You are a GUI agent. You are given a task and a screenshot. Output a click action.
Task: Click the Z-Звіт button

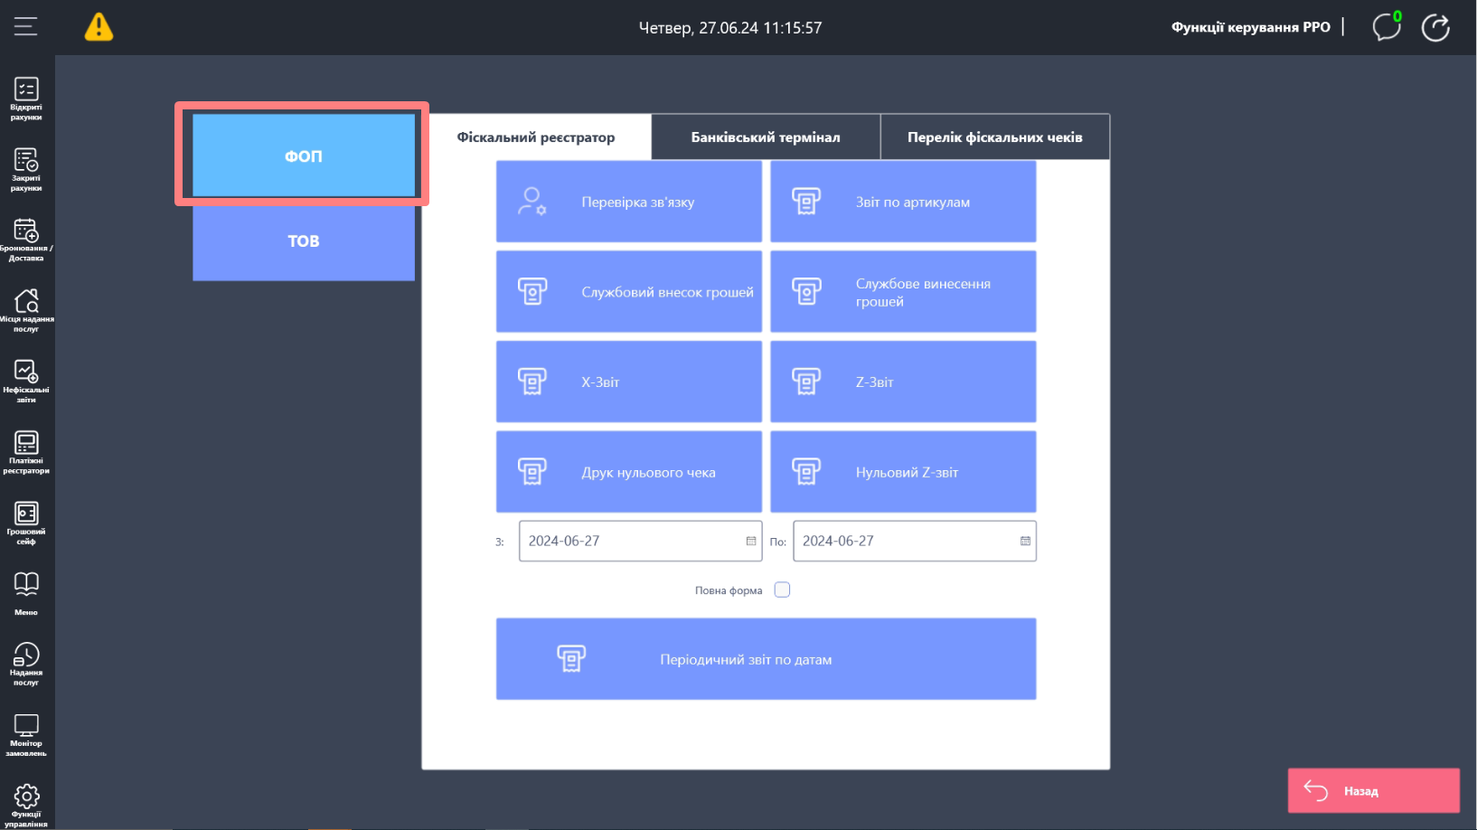click(902, 382)
